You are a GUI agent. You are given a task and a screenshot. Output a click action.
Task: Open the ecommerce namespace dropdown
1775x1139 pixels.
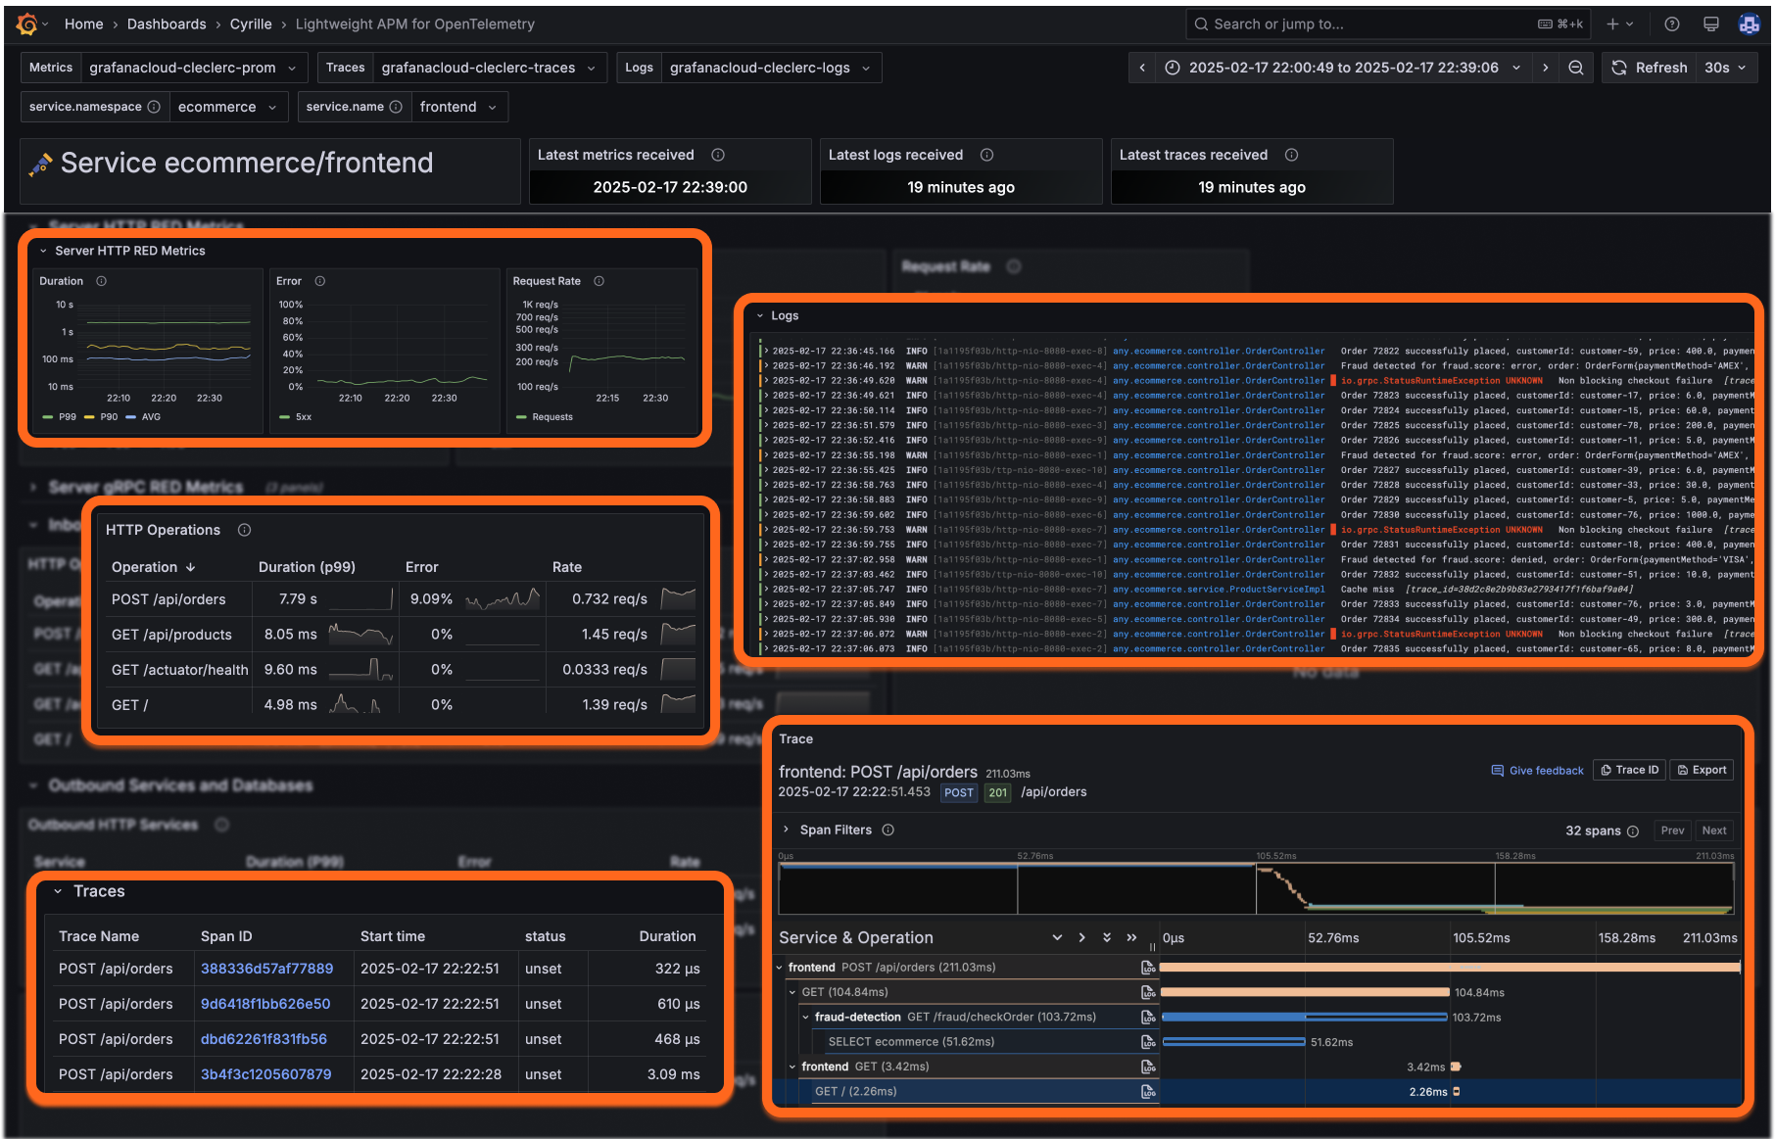pos(228,107)
